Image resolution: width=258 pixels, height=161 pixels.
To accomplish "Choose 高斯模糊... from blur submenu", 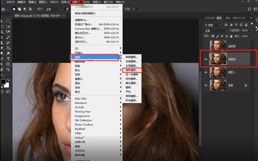I will 132,70.
